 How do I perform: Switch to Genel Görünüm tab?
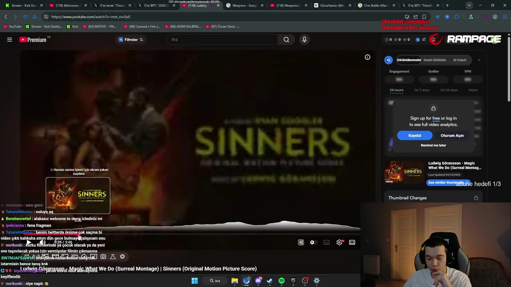[x=435, y=60]
